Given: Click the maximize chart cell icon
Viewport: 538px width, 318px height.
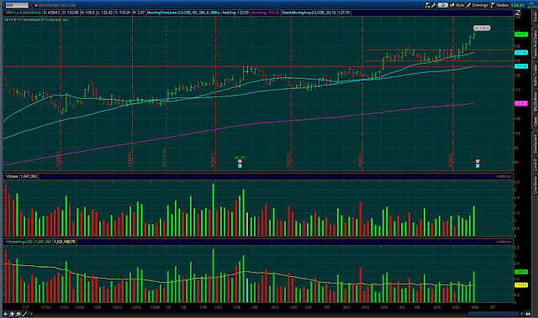Looking at the screenshot, I should pyautogui.click(x=518, y=13).
